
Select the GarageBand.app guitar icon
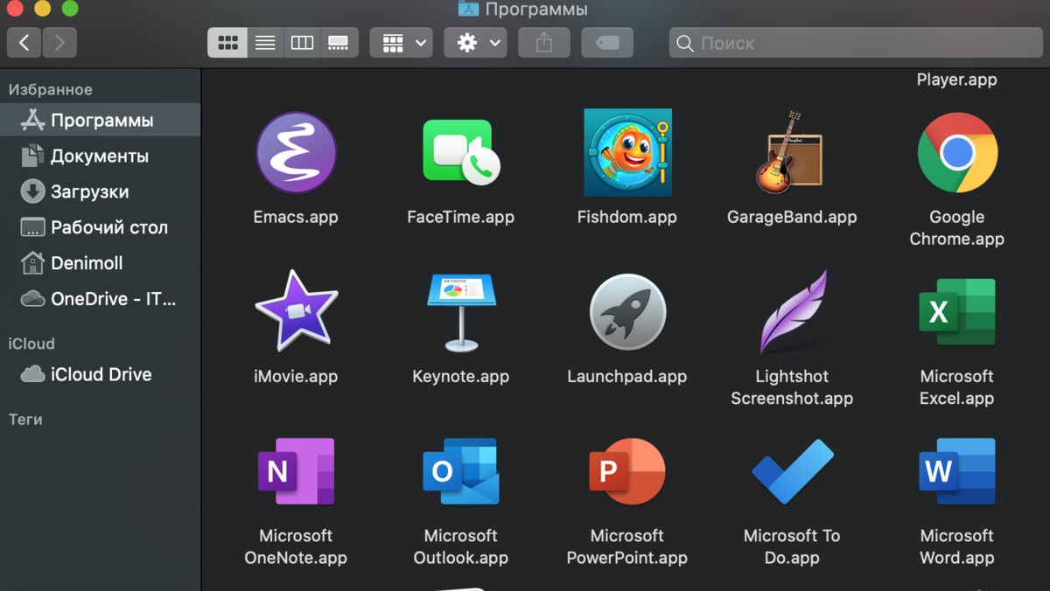click(x=791, y=152)
